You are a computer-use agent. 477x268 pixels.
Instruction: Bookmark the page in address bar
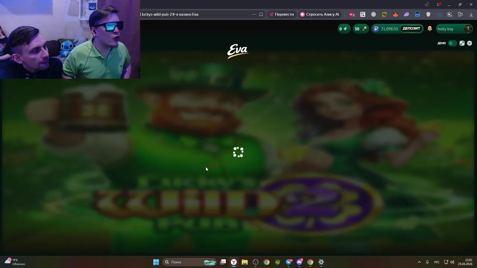pyautogui.click(x=261, y=14)
